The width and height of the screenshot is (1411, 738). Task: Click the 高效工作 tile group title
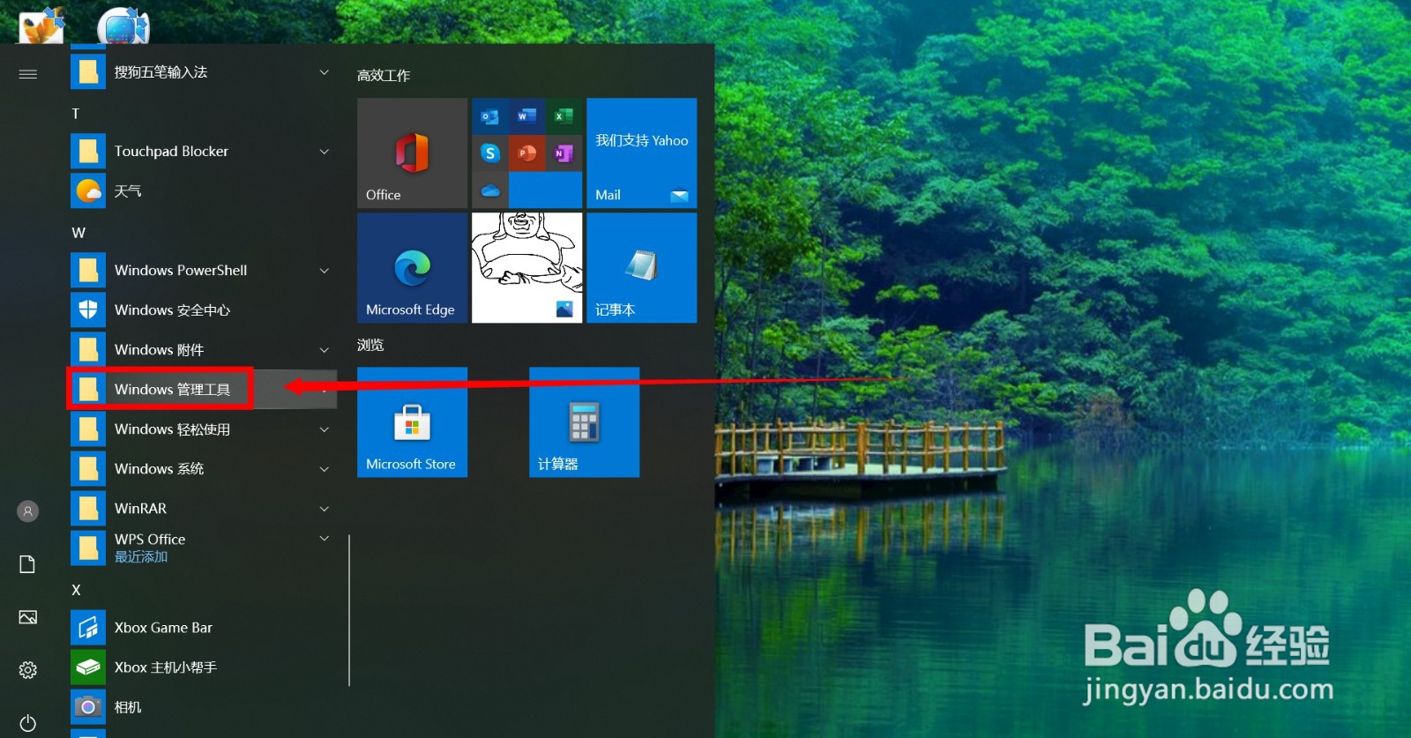(x=384, y=76)
